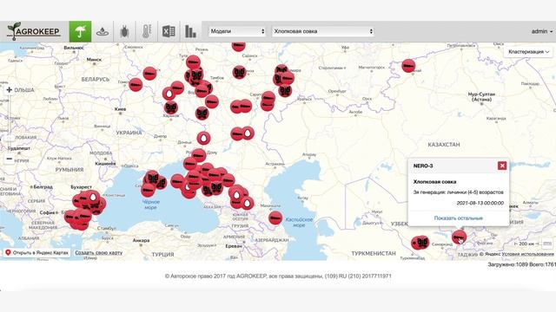Click bug marker near Харьков

[171, 107]
